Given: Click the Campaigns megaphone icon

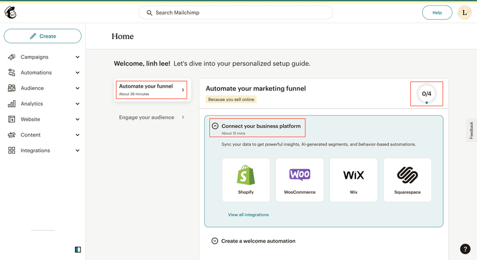Looking at the screenshot, I should [12, 57].
